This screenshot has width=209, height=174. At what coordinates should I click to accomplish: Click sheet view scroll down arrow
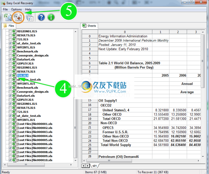tap(203, 156)
